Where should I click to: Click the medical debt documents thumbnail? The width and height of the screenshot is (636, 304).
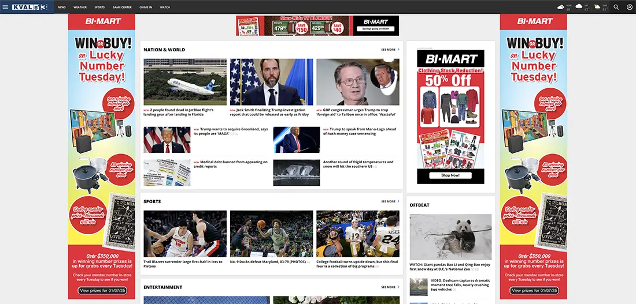pyautogui.click(x=167, y=172)
